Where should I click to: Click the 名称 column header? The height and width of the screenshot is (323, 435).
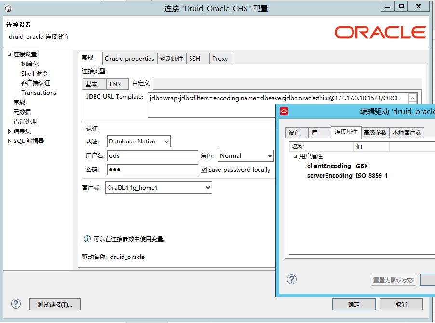(322, 146)
